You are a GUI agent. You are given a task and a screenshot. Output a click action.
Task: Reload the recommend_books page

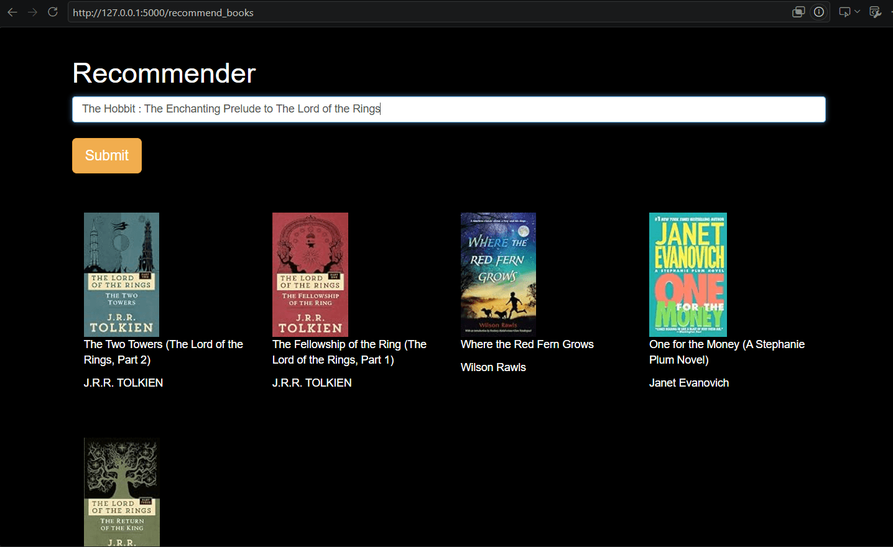(x=53, y=12)
